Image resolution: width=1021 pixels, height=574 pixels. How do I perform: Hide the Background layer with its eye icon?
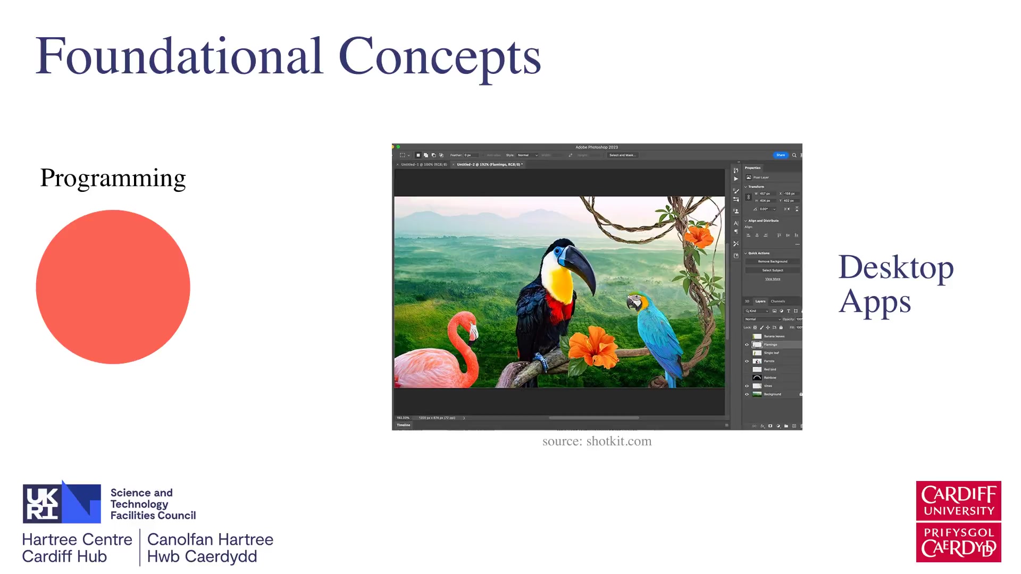pos(747,394)
